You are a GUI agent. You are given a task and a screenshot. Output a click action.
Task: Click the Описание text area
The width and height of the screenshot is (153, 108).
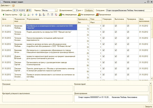pyautogui.click(x=38, y=88)
